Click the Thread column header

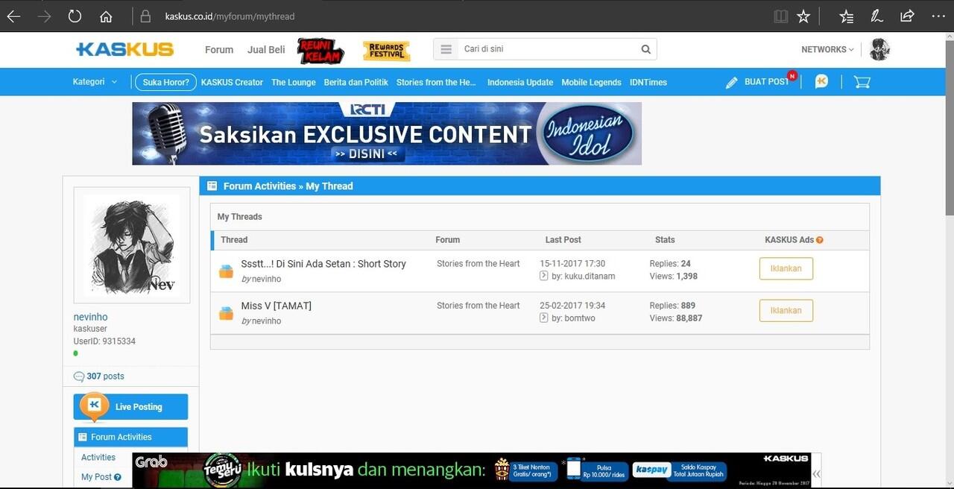[234, 240]
